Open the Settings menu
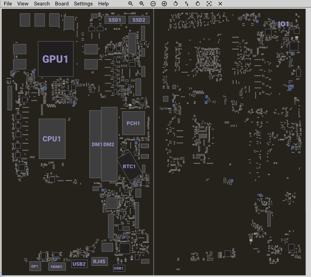 (83, 4)
